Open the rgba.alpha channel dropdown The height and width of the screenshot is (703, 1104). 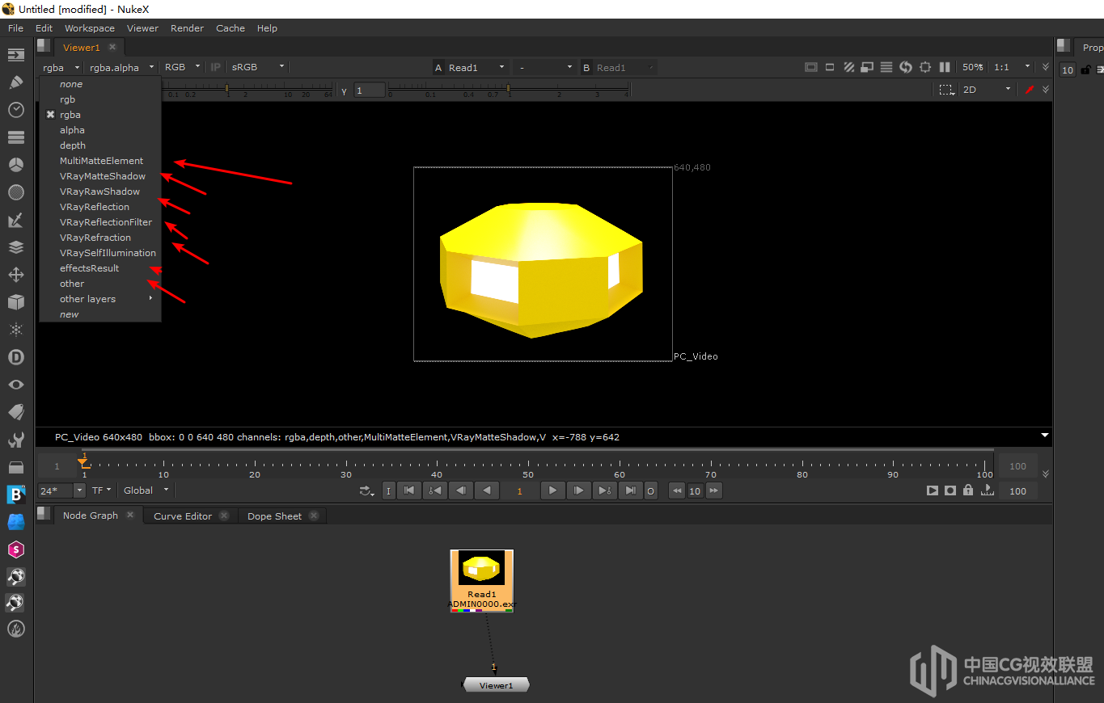[x=121, y=68]
